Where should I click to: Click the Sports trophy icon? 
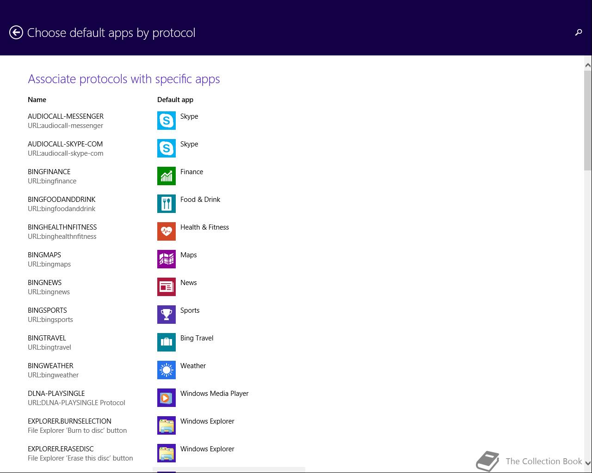[x=166, y=315]
